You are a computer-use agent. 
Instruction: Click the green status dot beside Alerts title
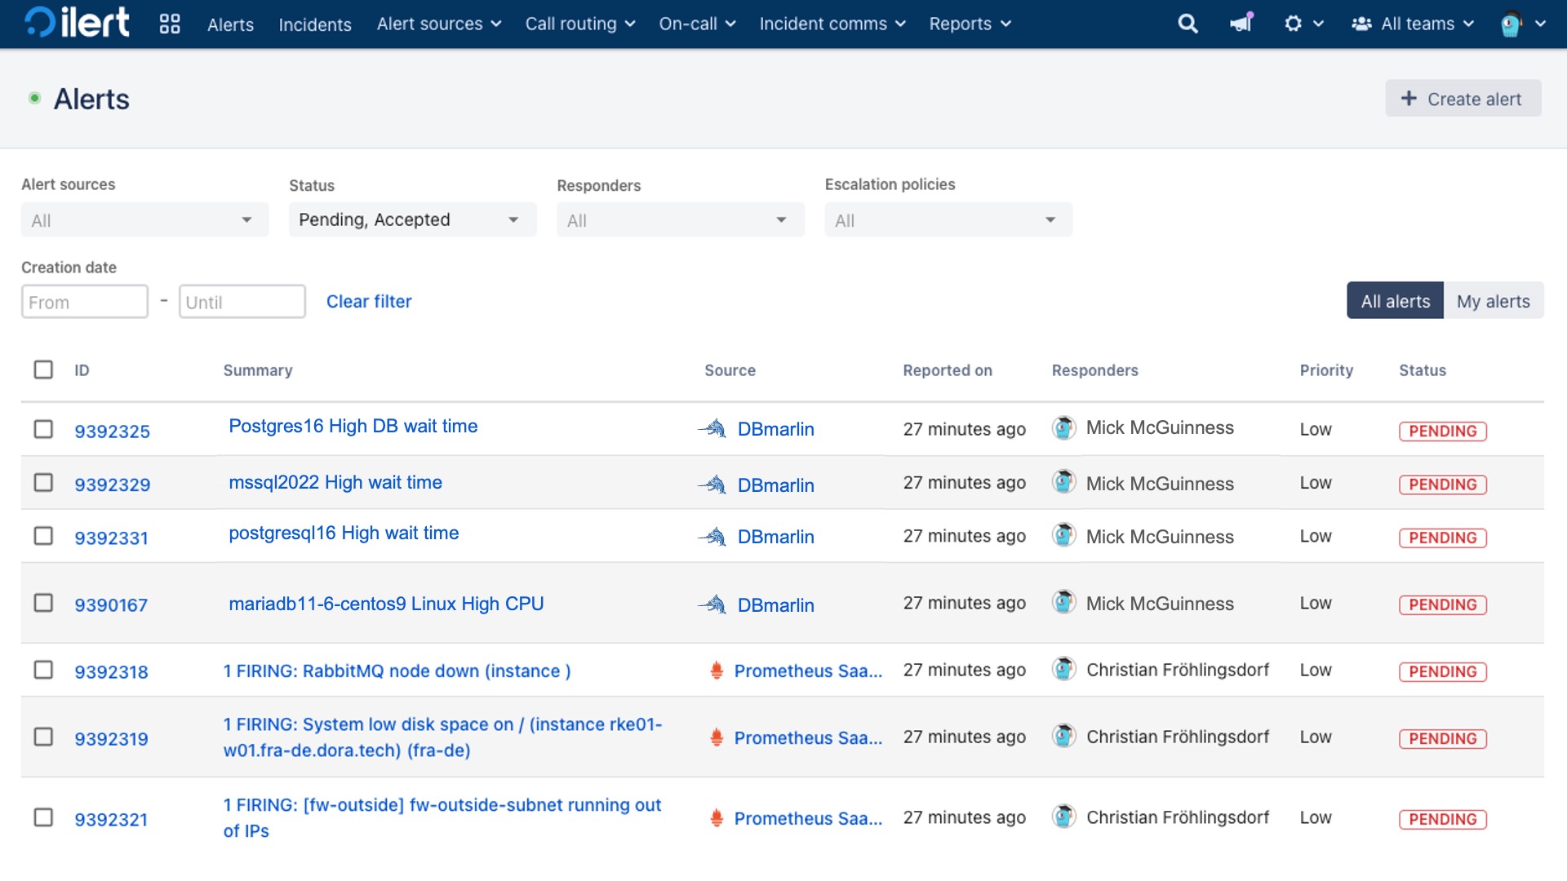(x=34, y=99)
